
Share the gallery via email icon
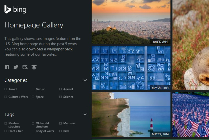point(25,67)
